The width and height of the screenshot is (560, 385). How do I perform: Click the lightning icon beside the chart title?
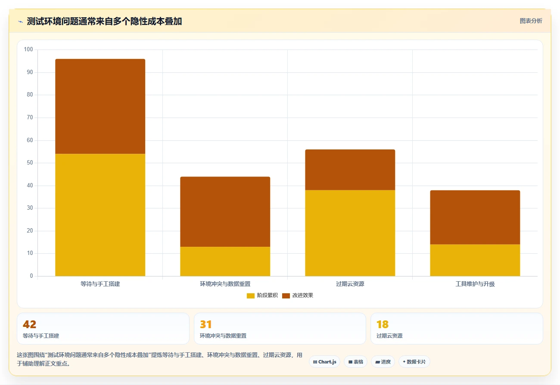pos(20,22)
